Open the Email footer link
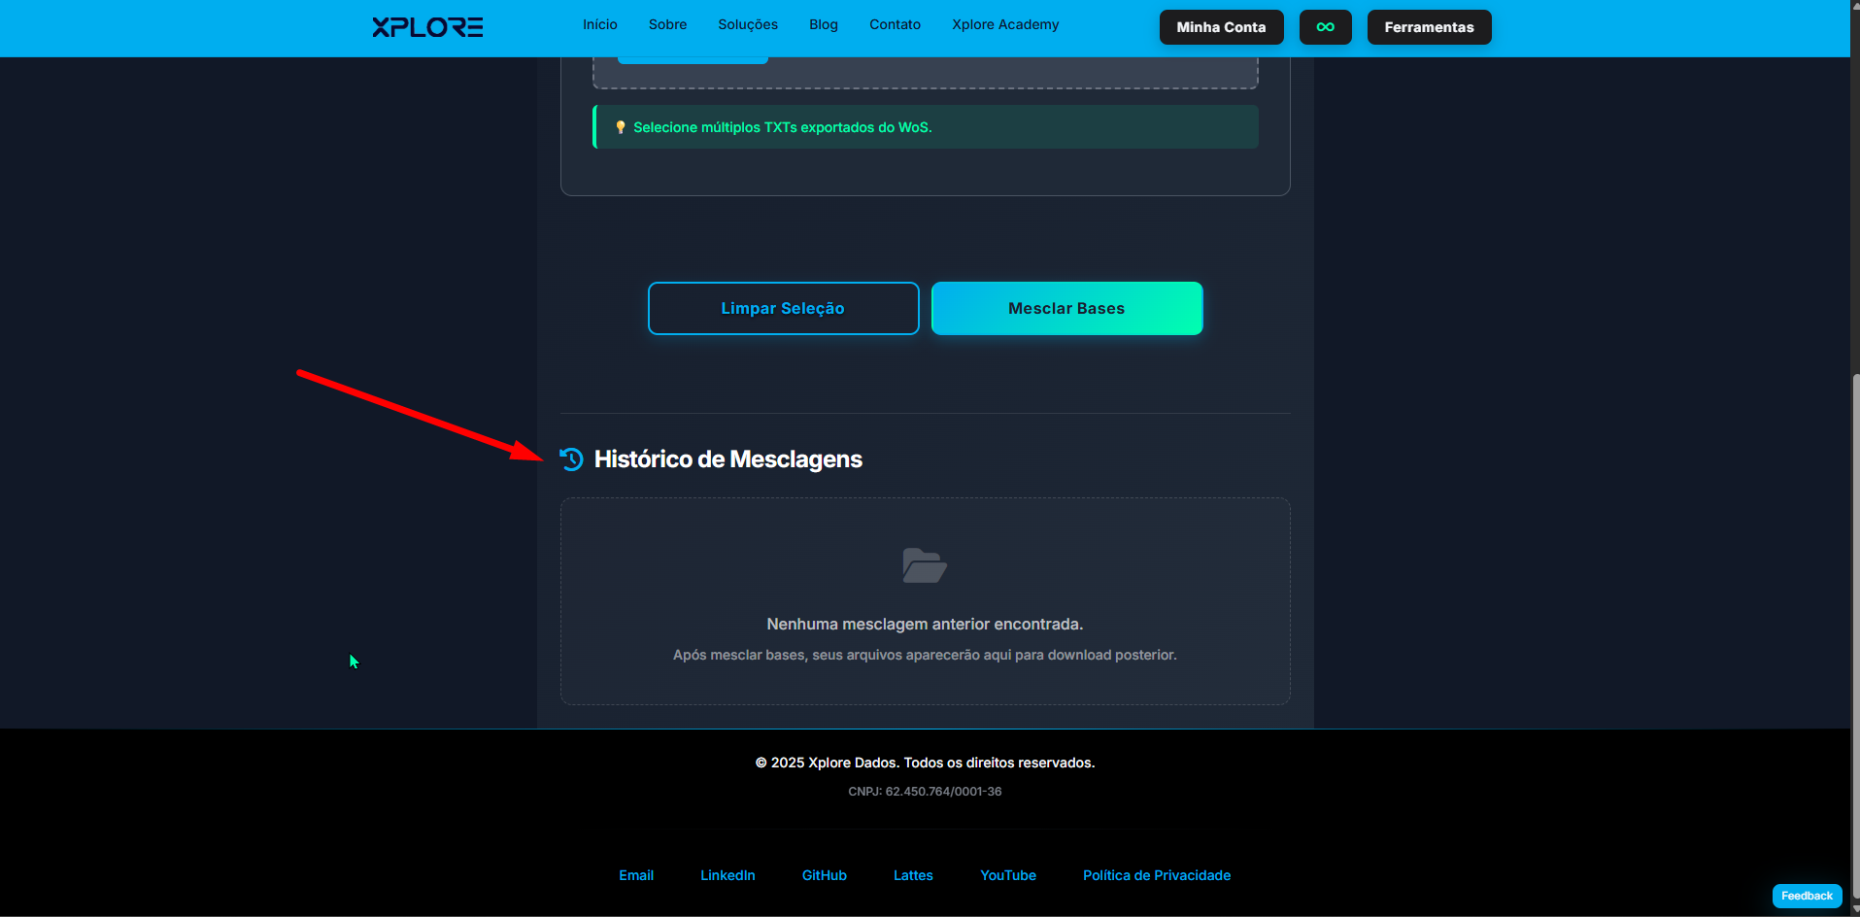The image size is (1860, 917). click(636, 875)
